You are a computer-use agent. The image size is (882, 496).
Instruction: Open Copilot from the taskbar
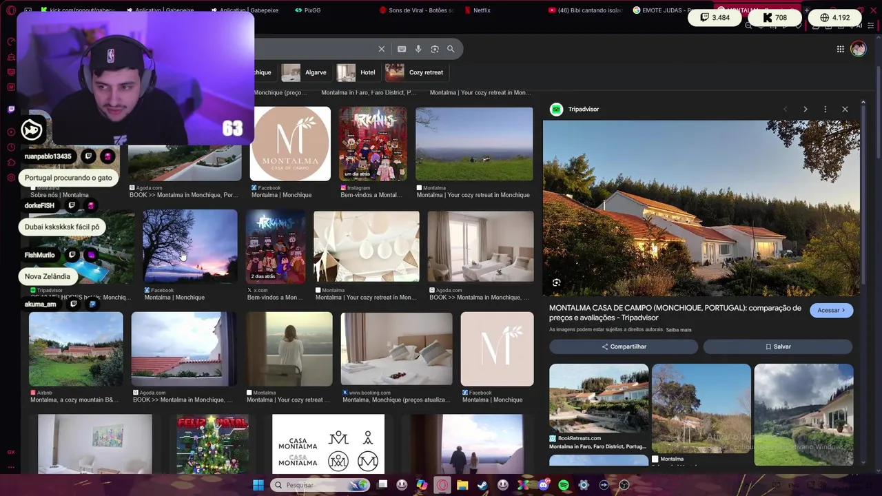422,485
